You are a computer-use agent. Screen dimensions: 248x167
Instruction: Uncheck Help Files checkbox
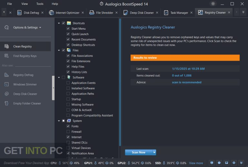(68, 67)
